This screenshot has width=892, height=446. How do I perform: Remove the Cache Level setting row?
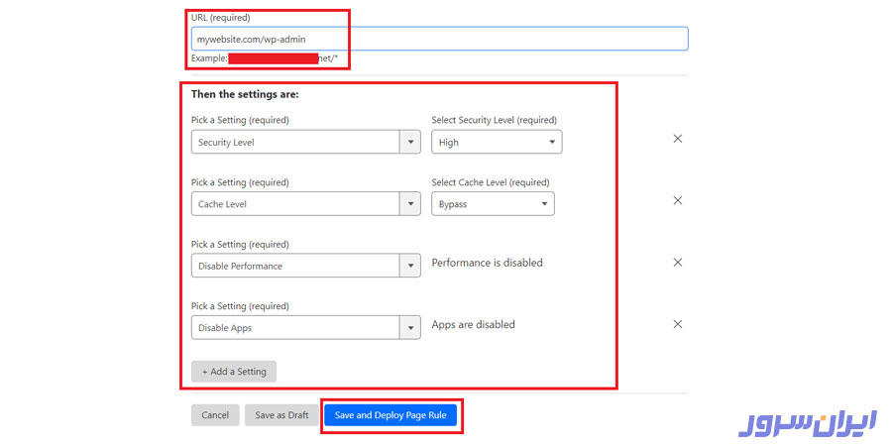pyautogui.click(x=678, y=200)
